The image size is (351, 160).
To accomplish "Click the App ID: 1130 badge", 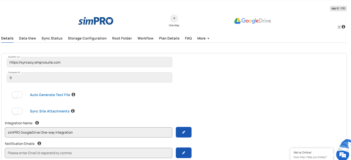I will (338, 9).
